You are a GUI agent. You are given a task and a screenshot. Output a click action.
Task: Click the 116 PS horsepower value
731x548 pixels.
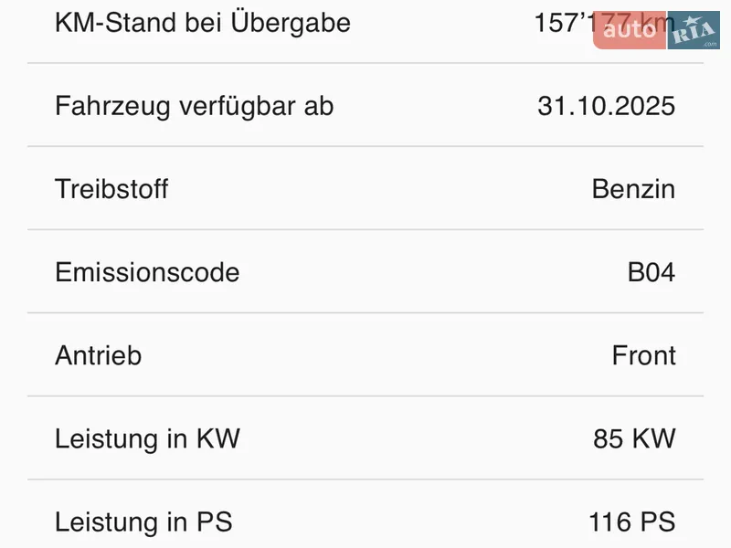click(632, 522)
